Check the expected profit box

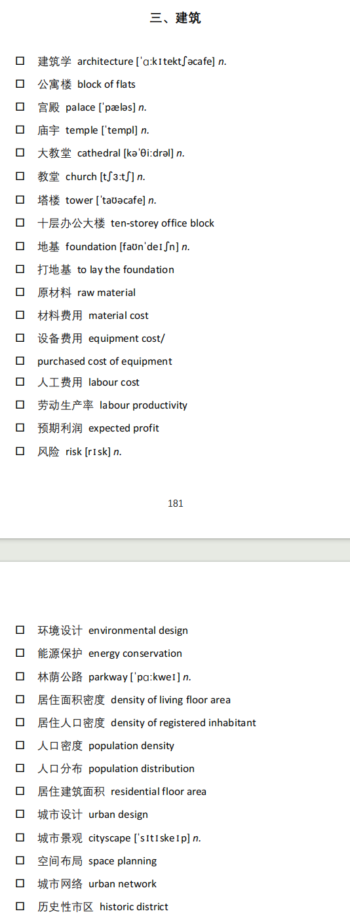point(20,428)
